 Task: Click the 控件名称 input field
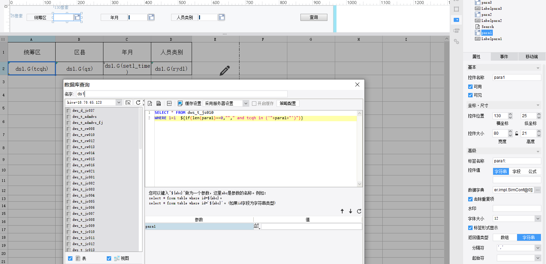coord(517,77)
